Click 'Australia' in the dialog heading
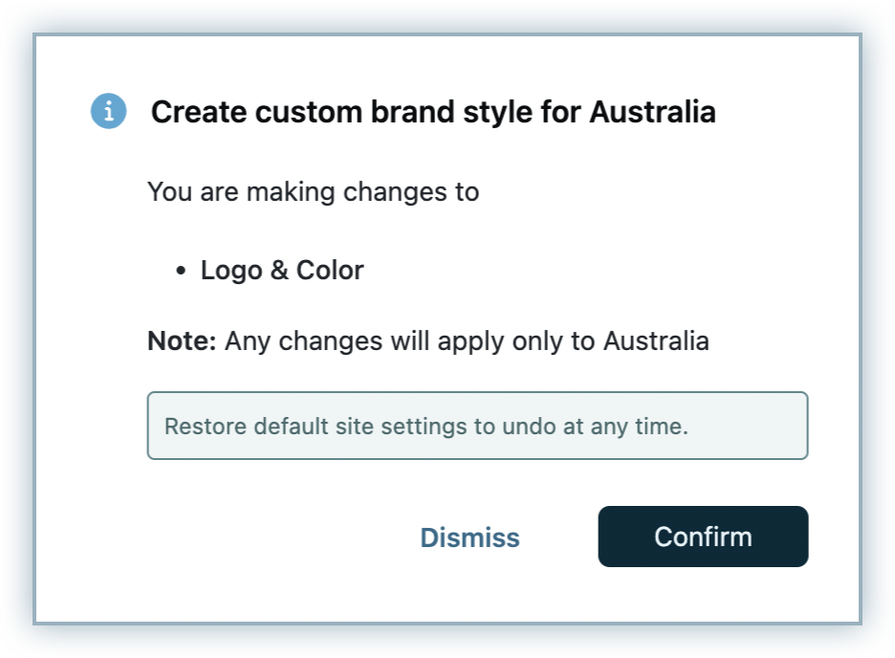Screen dimensions: 895x658 [652, 113]
